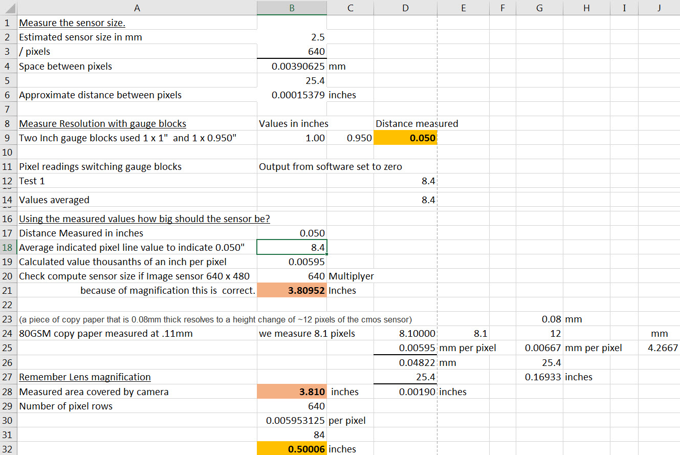
Task: Select the cell containing 0.16933
Action: pos(539,377)
